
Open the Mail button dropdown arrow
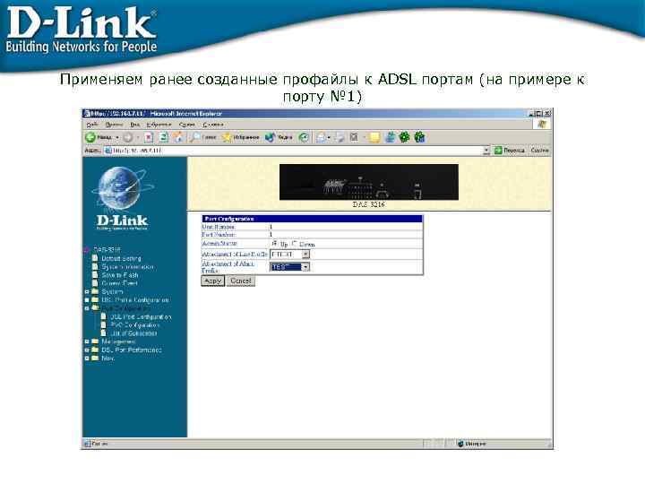coord(329,138)
